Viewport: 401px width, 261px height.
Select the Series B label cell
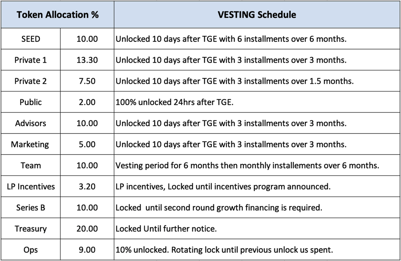30,208
